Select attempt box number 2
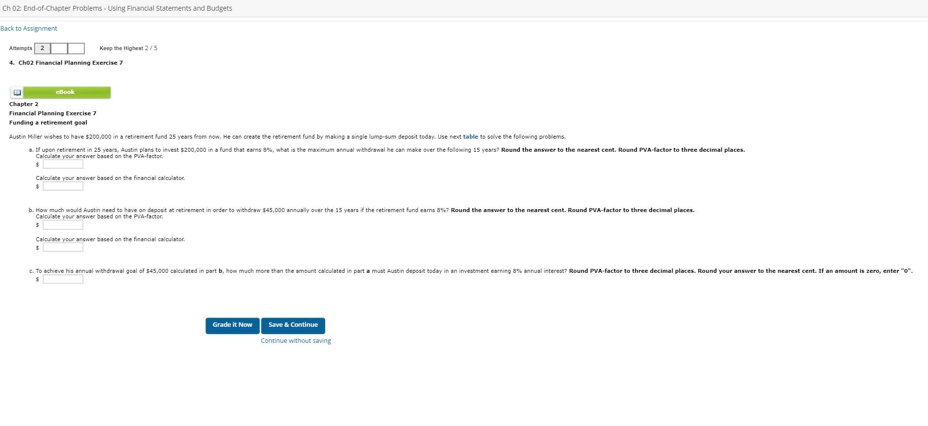Viewport: 928px width, 426px height. coord(42,48)
